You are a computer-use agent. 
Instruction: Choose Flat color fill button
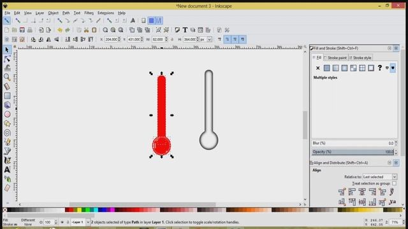[326, 68]
